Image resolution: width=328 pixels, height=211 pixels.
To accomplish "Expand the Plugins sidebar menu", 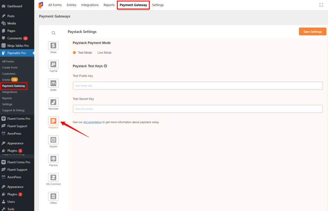I will [x=13, y=150].
